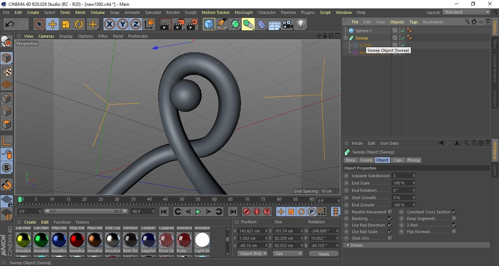The image size is (499, 266).
Task: Adjust End Growth stepper arrows
Action: pos(414,205)
